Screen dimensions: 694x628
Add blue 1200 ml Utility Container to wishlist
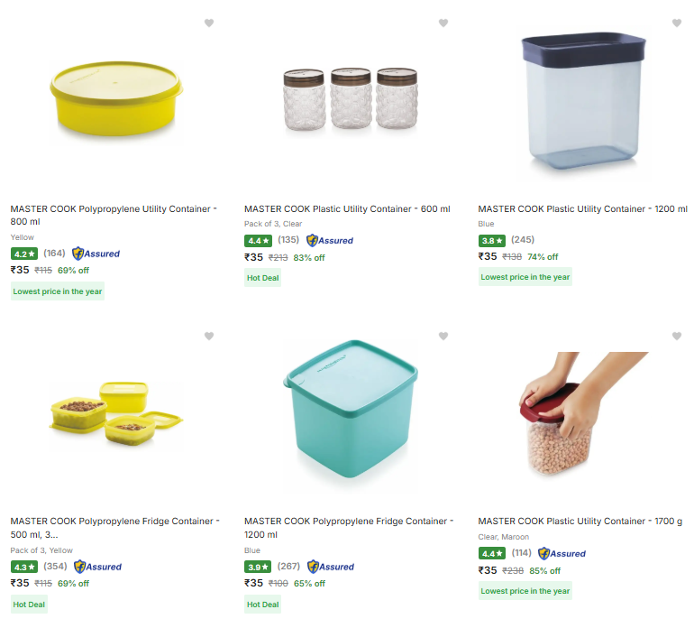pyautogui.click(x=677, y=23)
